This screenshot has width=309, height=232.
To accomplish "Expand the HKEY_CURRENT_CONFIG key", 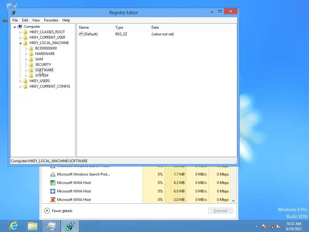I will click(x=20, y=86).
